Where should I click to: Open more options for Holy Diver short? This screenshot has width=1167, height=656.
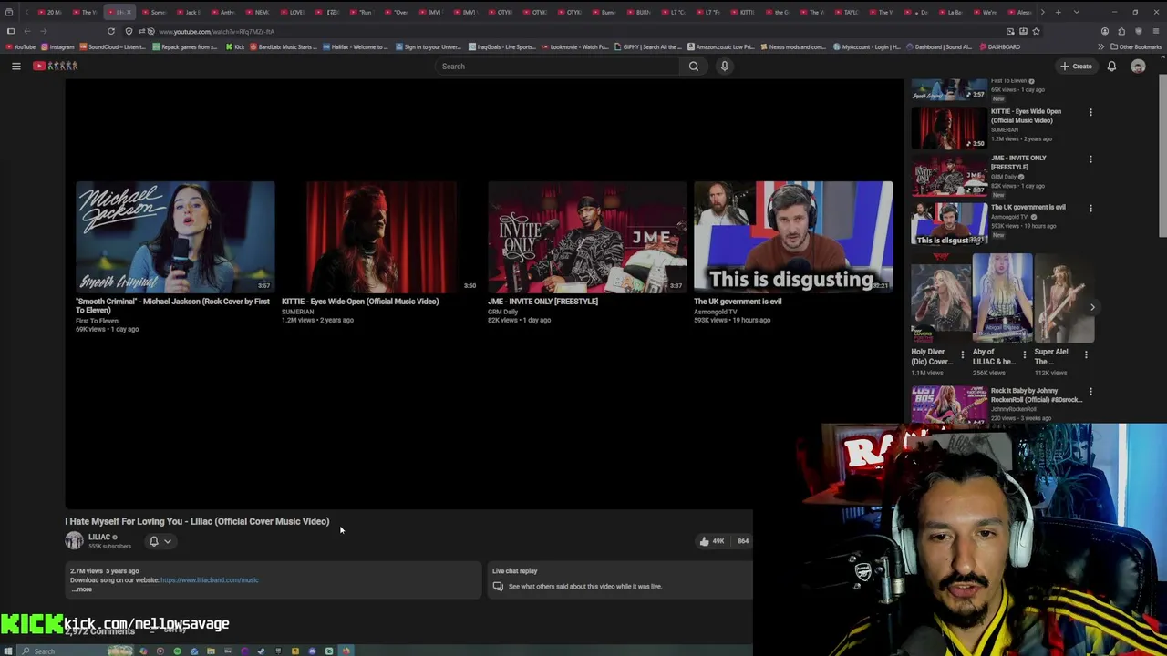[x=962, y=354]
